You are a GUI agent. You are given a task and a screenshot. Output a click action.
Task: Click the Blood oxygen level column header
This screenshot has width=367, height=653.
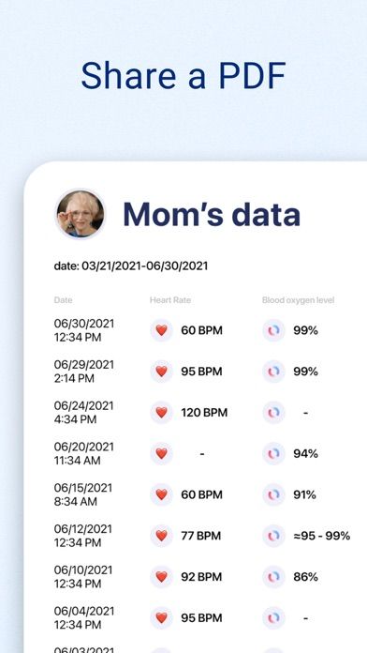pos(298,300)
